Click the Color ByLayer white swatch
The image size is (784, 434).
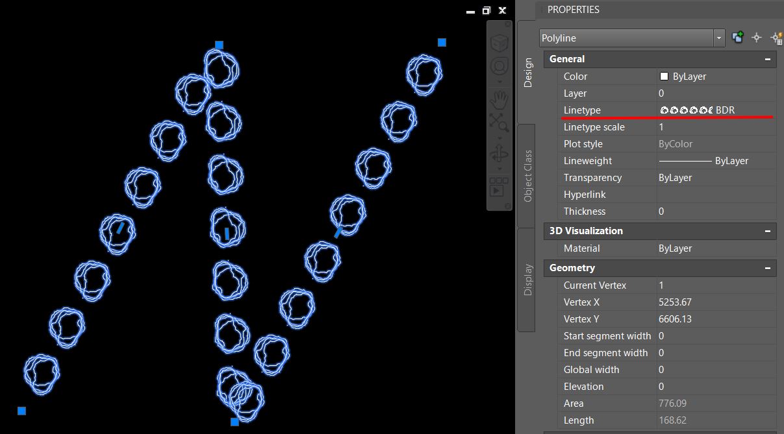(664, 76)
